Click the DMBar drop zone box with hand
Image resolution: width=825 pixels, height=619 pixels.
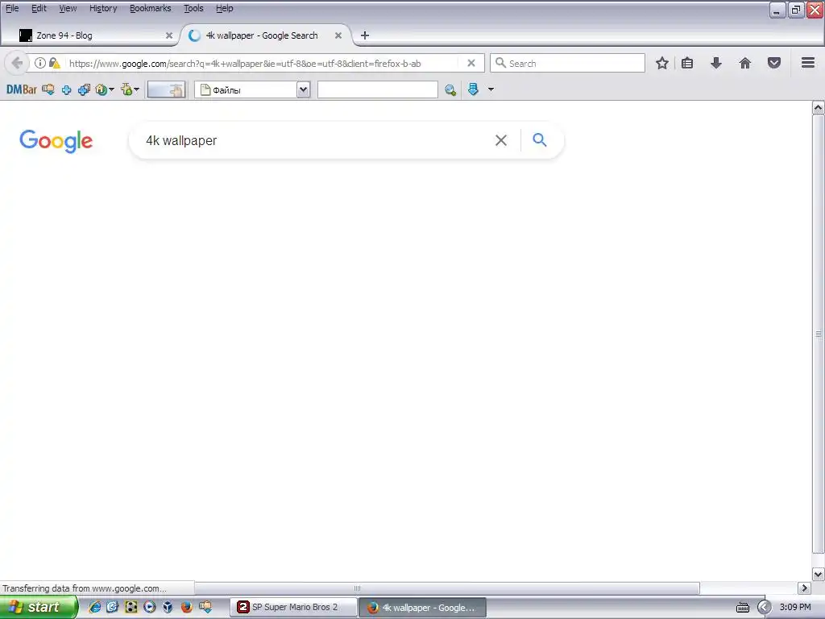point(166,89)
